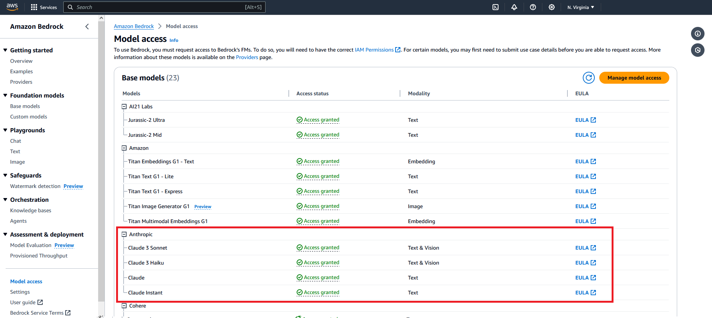The width and height of the screenshot is (712, 318).
Task: Follow the Providers link in description
Action: point(247,57)
